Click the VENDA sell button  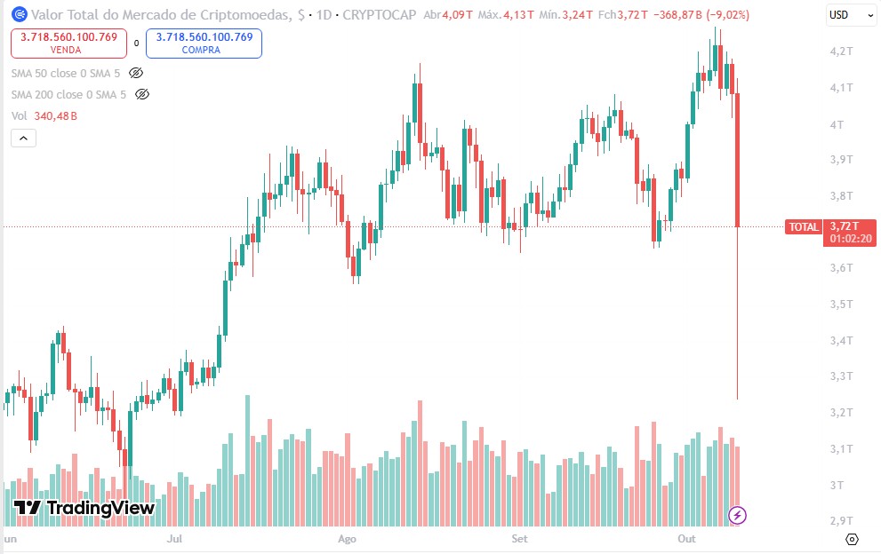(x=65, y=43)
